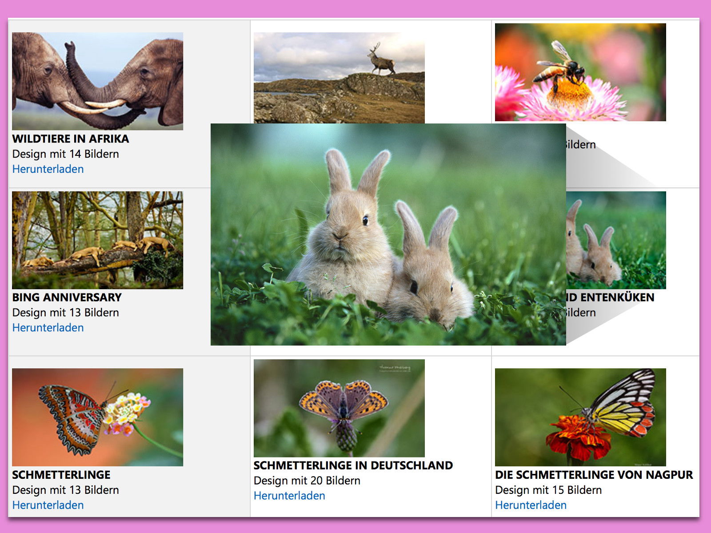
Task: Click 'Design mit 20 Bildern' text
Action: pos(307,481)
